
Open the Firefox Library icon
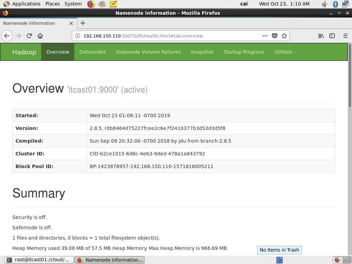coord(321,36)
